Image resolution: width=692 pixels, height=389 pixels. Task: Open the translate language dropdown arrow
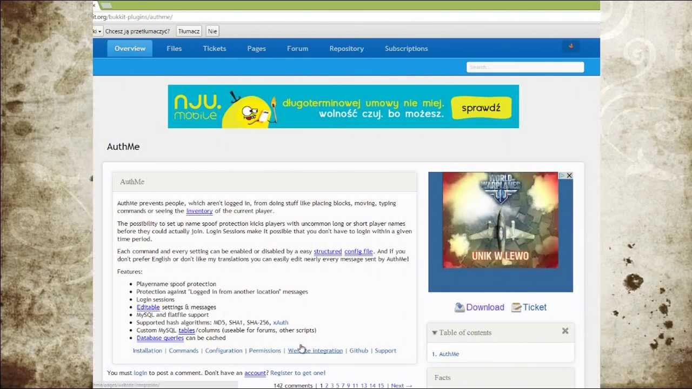coord(99,31)
